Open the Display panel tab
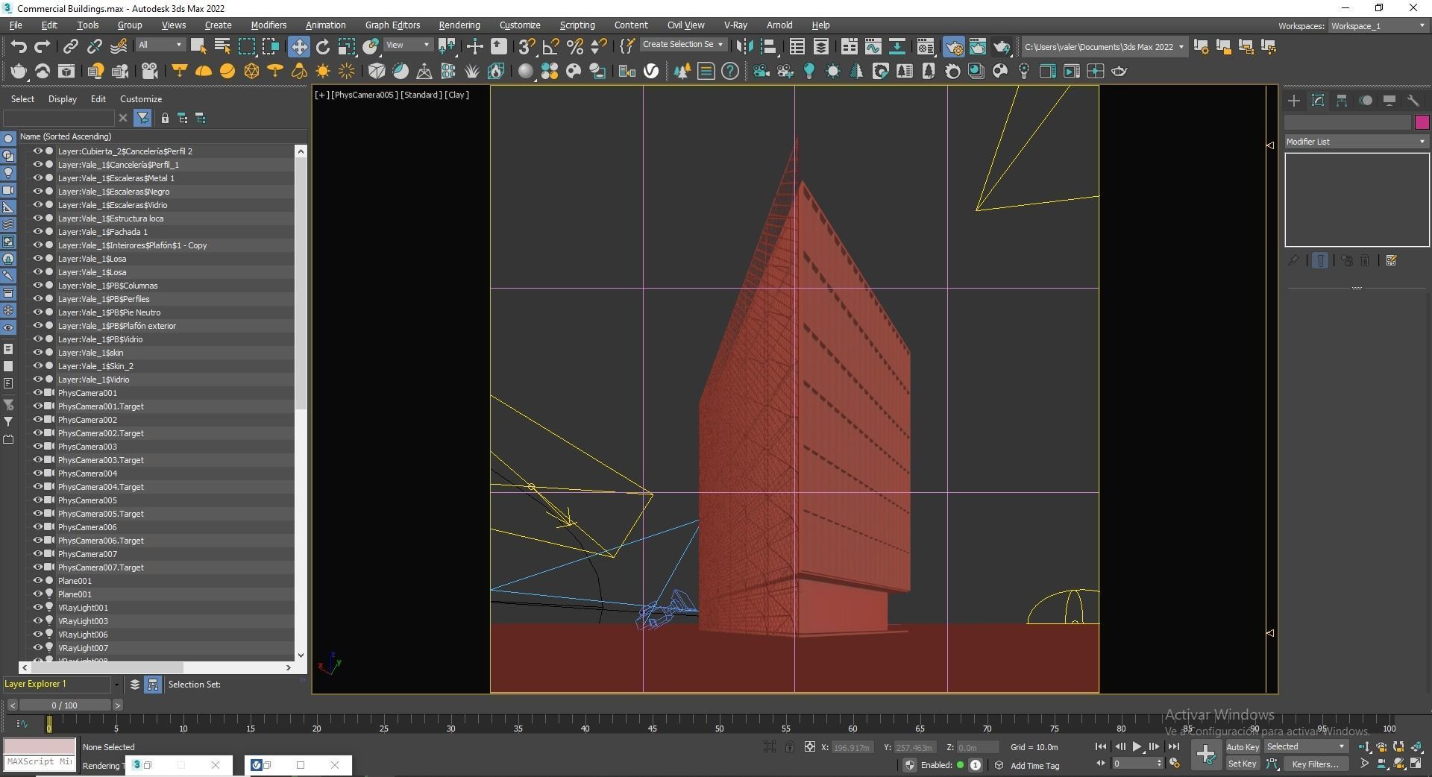This screenshot has height=777, width=1432. click(1389, 101)
